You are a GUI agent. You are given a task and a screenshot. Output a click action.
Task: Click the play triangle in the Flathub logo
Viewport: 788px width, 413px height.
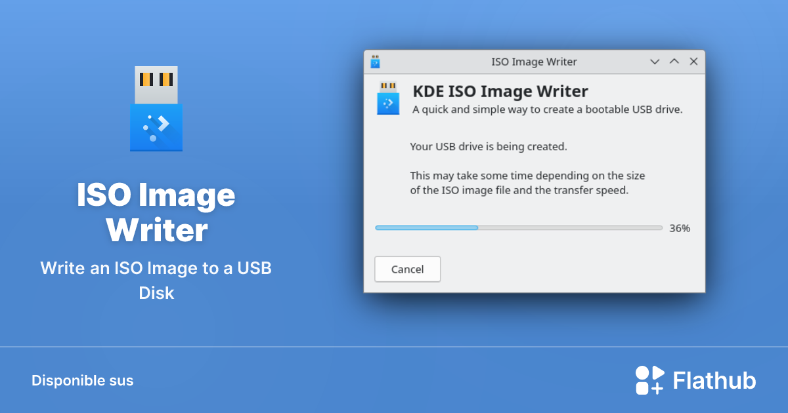point(657,372)
